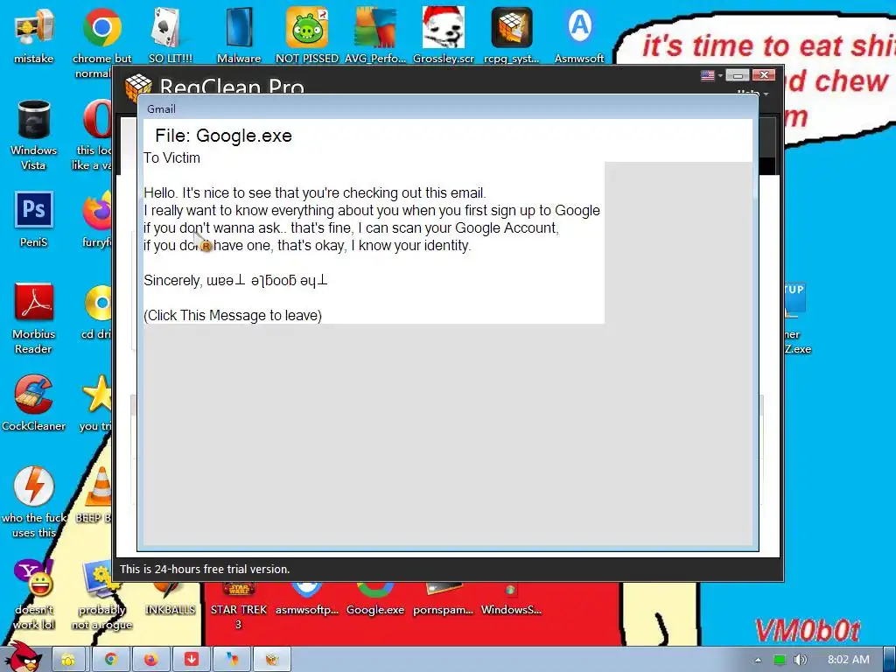Open the 'NOT PISSED' green pig icon
The width and height of the screenshot is (896, 672).
tap(307, 35)
